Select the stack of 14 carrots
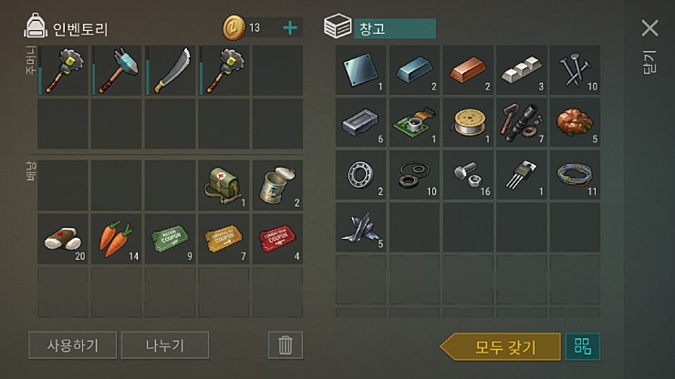This screenshot has width=675, height=379. point(117,239)
